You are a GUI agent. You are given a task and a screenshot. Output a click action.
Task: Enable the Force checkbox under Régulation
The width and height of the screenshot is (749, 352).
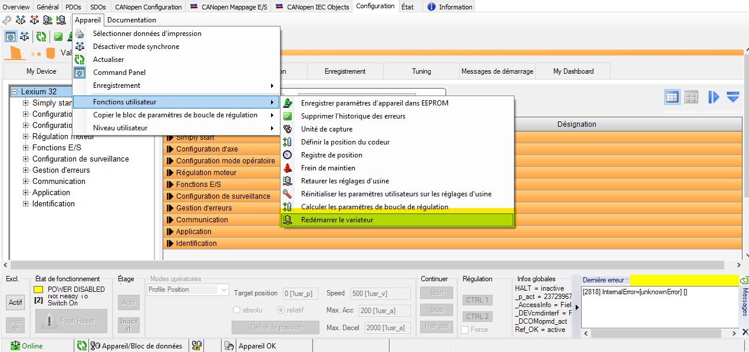point(465,330)
